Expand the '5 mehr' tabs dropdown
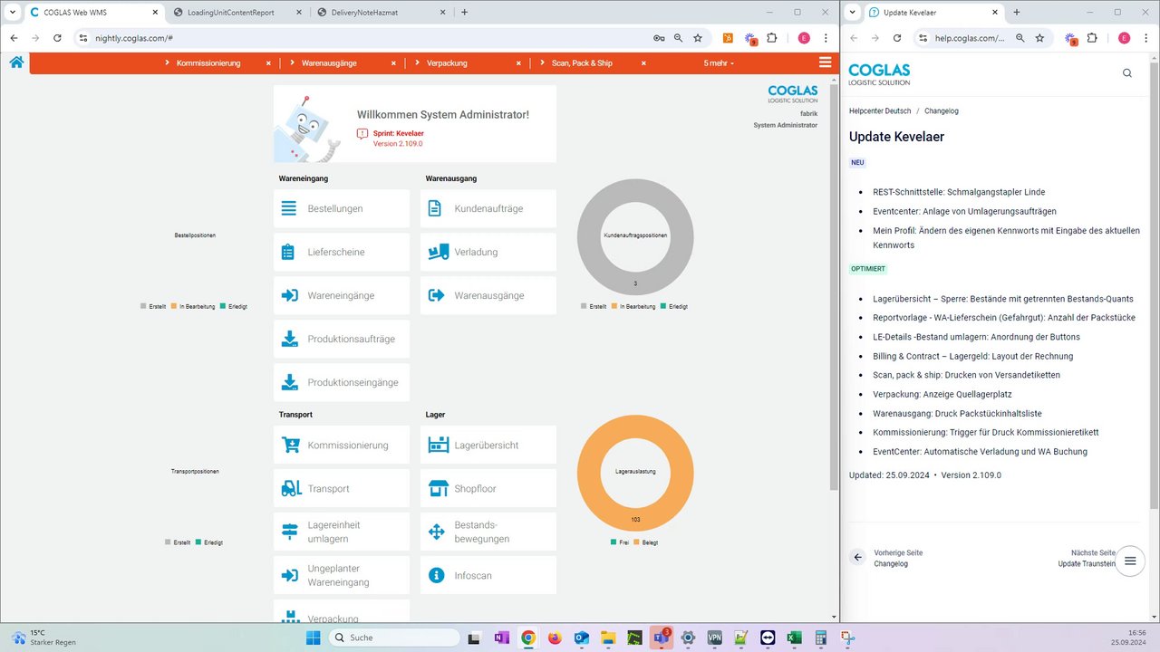Screen dimensions: 1160x652 coord(719,63)
